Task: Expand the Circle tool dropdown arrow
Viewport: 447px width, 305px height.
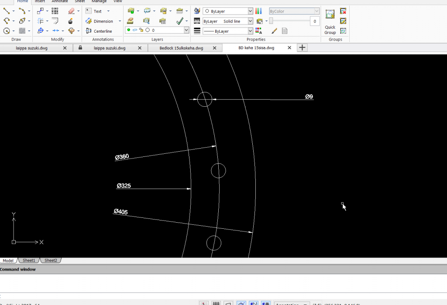Action: tap(14, 31)
